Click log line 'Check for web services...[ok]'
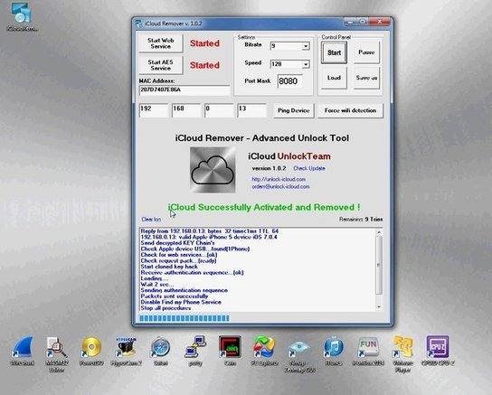Image resolution: width=492 pixels, height=395 pixels. [179, 255]
